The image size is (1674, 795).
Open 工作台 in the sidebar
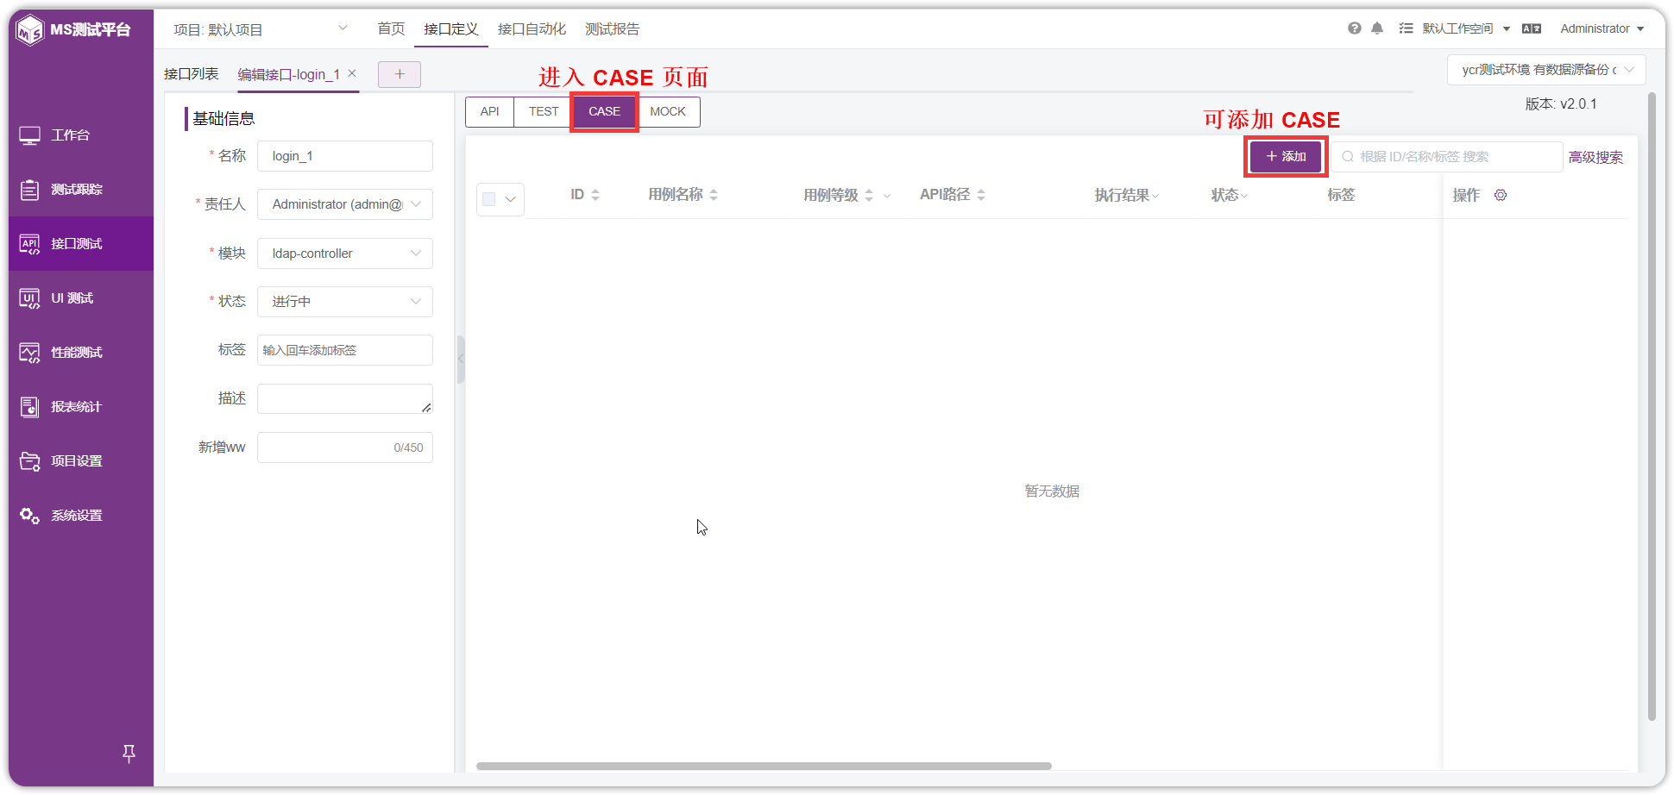click(81, 135)
